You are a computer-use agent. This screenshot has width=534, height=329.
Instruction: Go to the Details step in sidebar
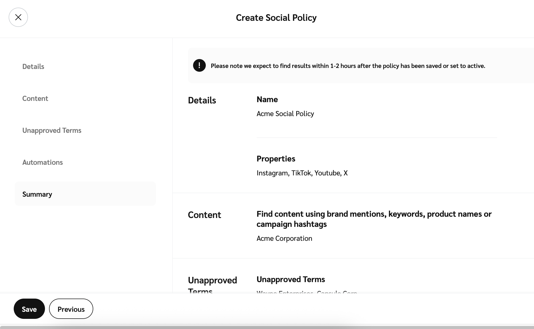click(33, 66)
